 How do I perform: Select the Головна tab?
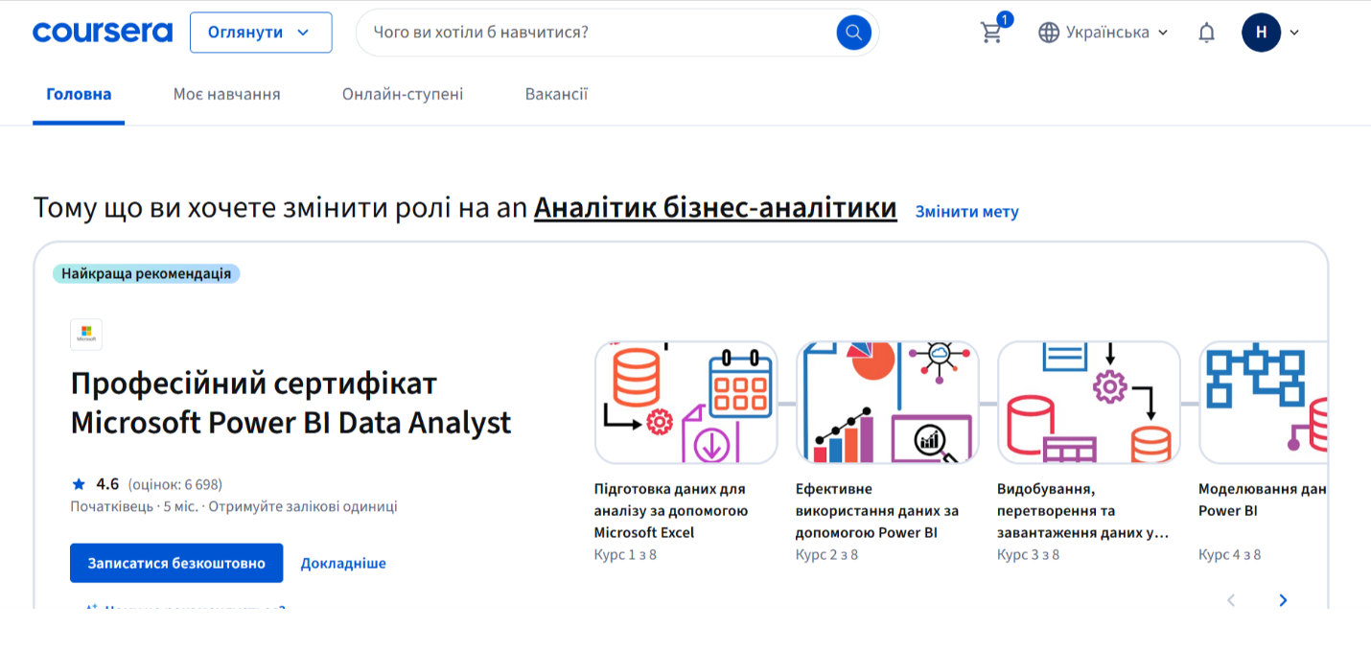point(79,94)
